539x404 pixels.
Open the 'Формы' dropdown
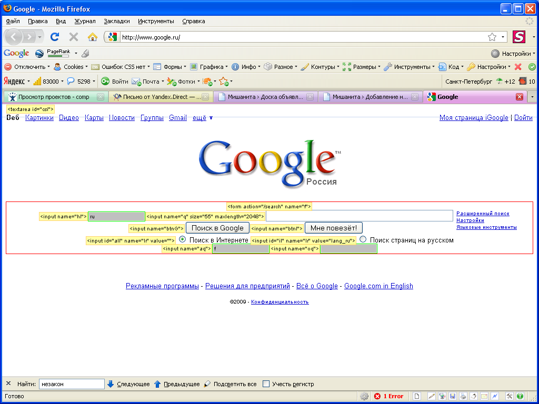[x=170, y=67]
